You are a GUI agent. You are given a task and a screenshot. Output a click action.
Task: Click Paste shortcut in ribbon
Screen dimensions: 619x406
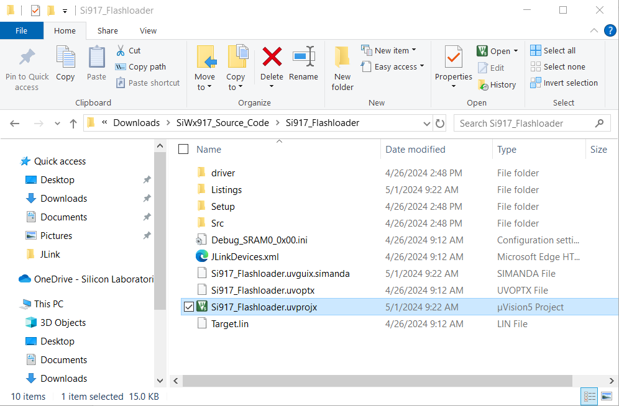coord(148,83)
